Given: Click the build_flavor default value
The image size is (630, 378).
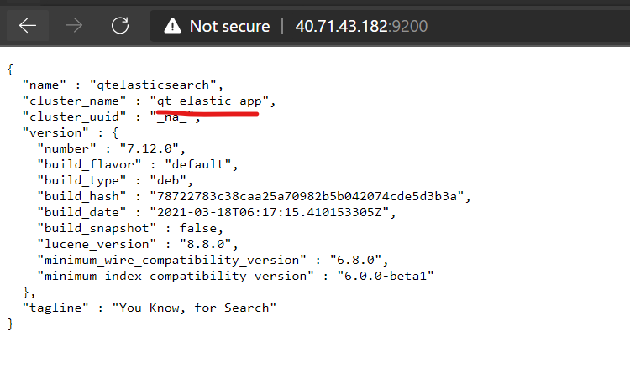Looking at the screenshot, I should pos(198,164).
